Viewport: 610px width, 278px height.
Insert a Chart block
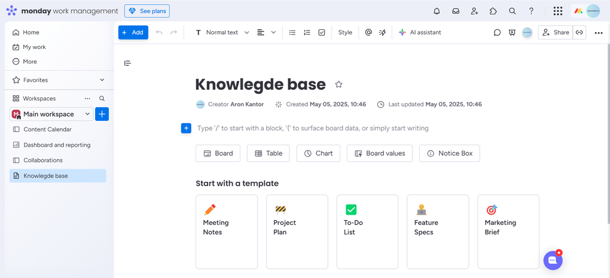pyautogui.click(x=318, y=153)
